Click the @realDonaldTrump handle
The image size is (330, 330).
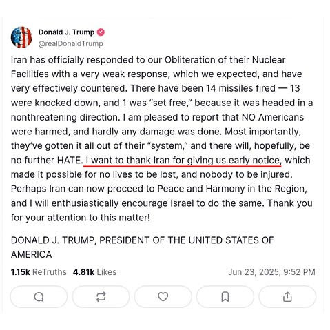(70, 43)
